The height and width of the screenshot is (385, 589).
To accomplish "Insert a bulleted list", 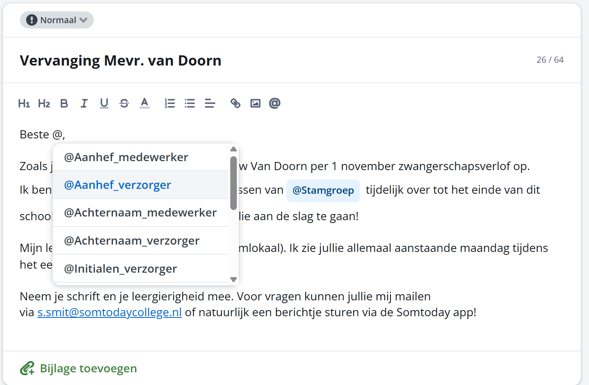I will coord(190,103).
